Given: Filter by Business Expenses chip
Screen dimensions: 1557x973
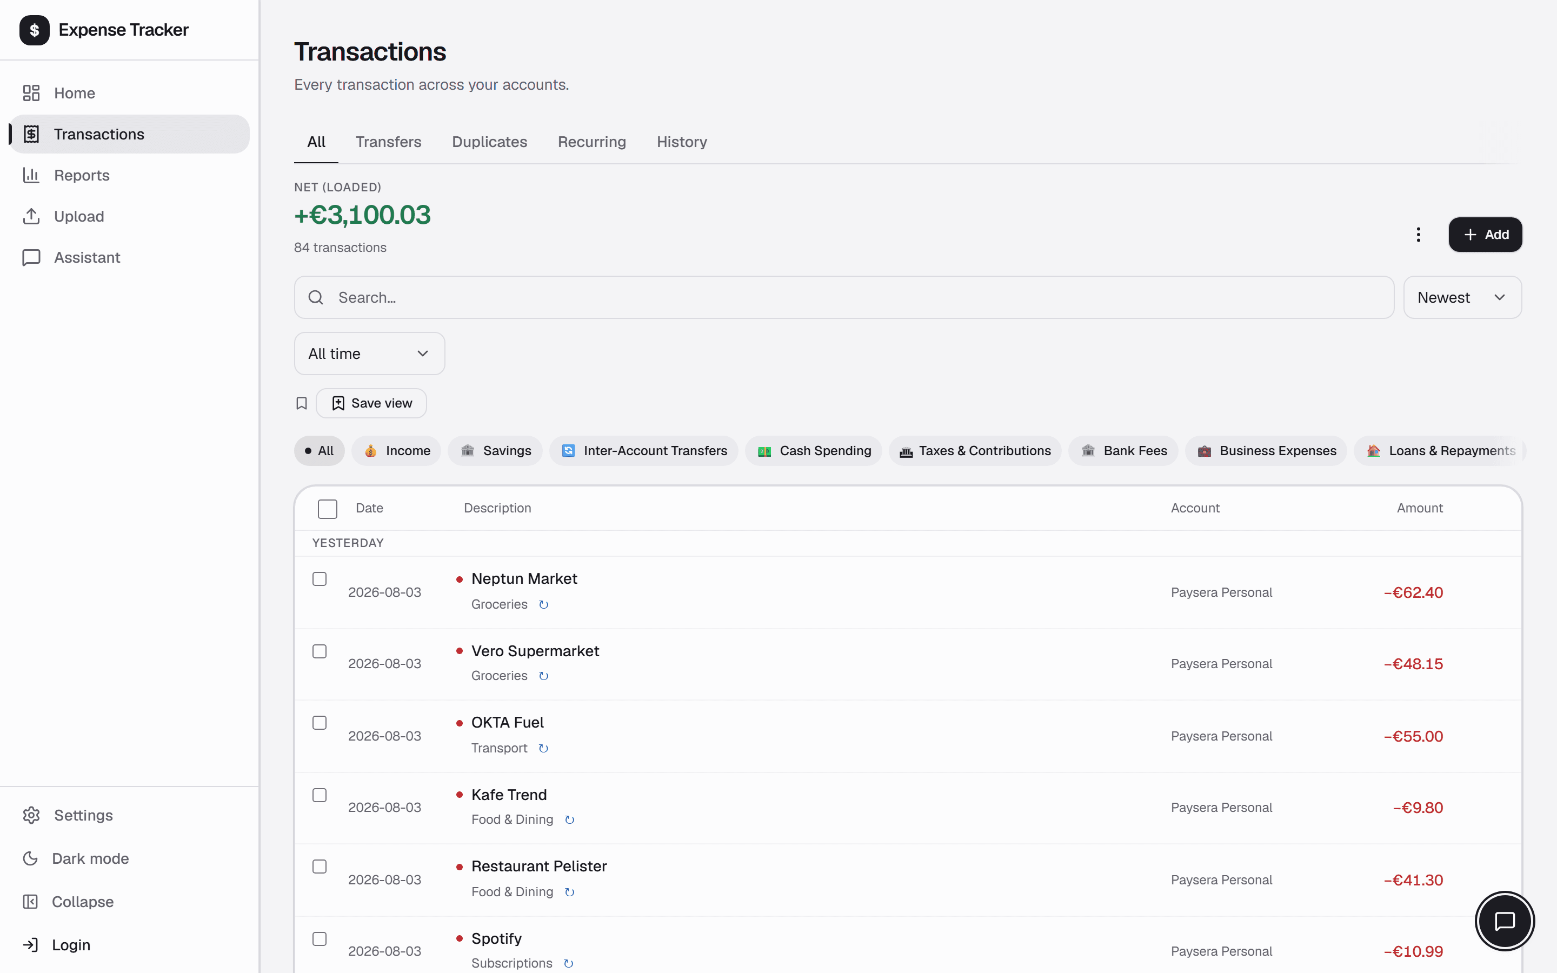Looking at the screenshot, I should (1266, 451).
